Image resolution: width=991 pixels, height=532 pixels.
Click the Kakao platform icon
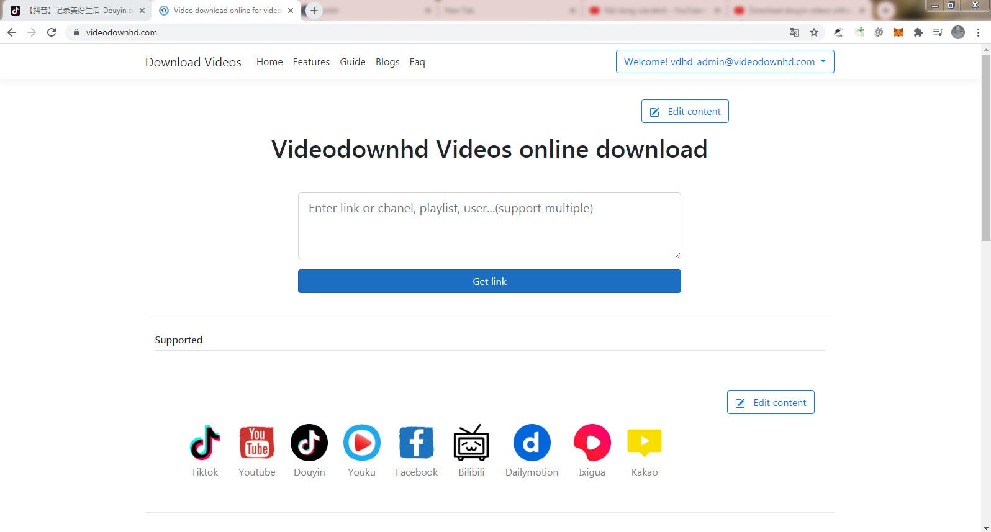[645, 443]
